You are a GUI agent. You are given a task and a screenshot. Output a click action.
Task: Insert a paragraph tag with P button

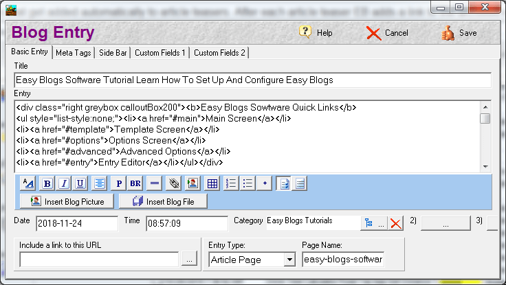[x=119, y=184]
